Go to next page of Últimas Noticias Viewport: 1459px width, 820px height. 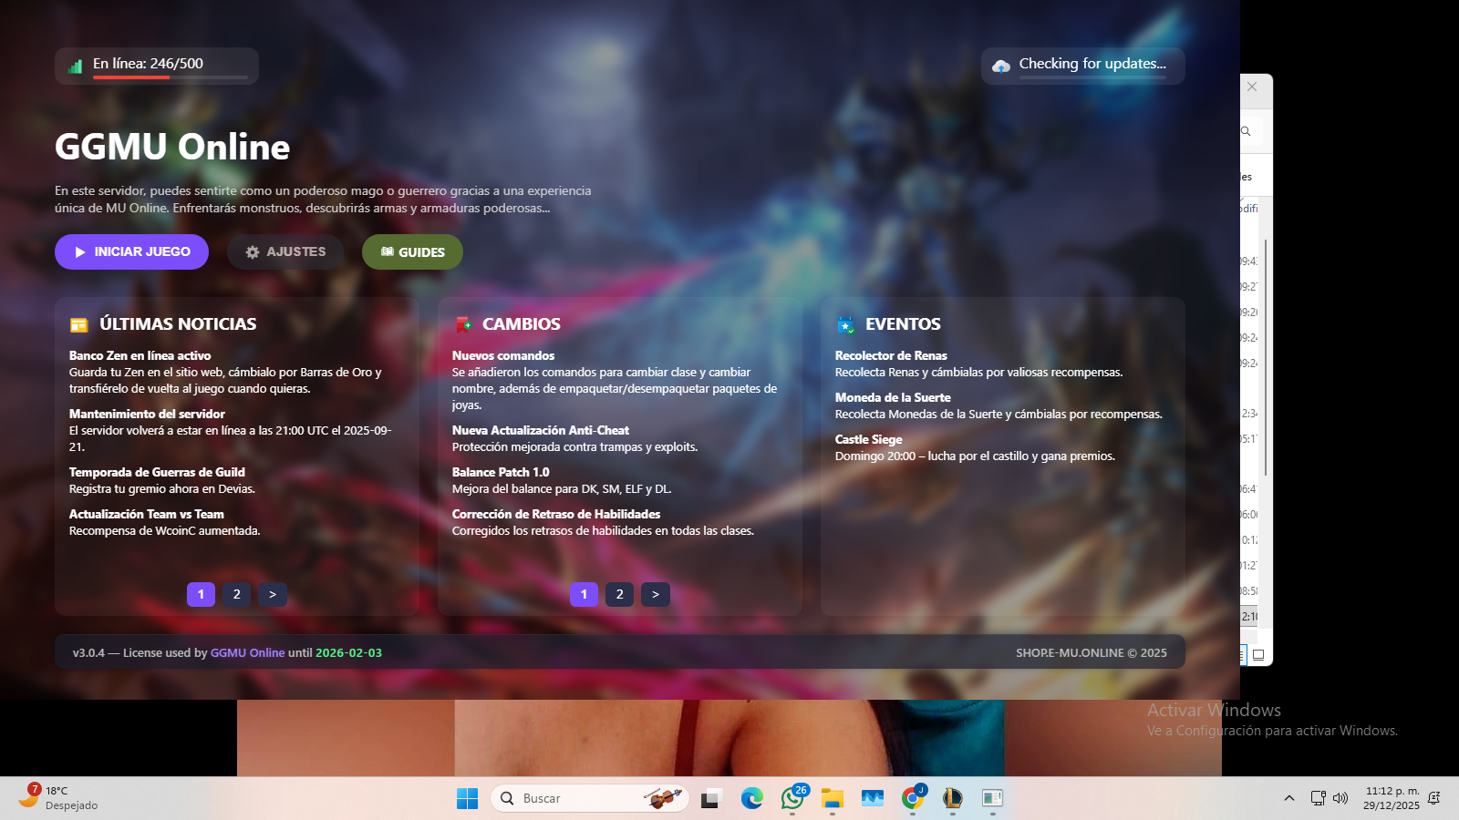pyautogui.click(x=273, y=594)
